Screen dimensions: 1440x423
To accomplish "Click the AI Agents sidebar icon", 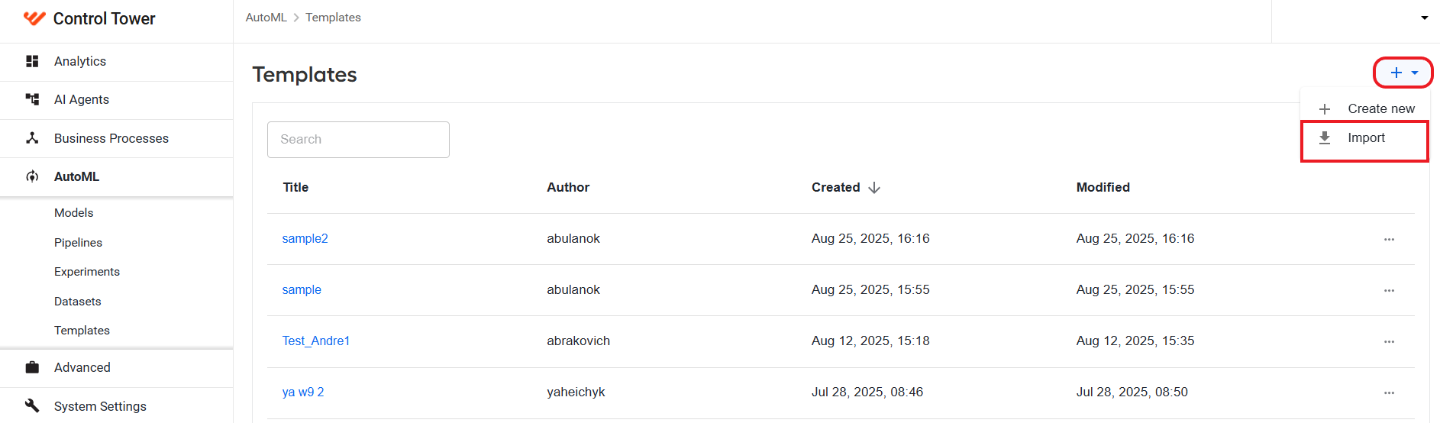I will 32,99.
